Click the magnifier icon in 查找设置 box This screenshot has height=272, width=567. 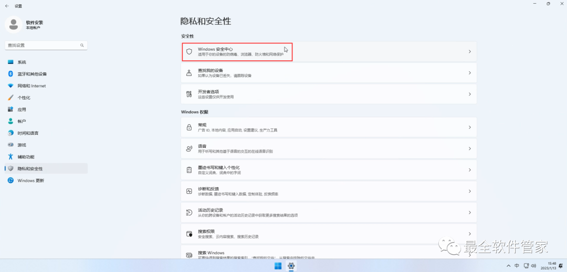[82, 46]
